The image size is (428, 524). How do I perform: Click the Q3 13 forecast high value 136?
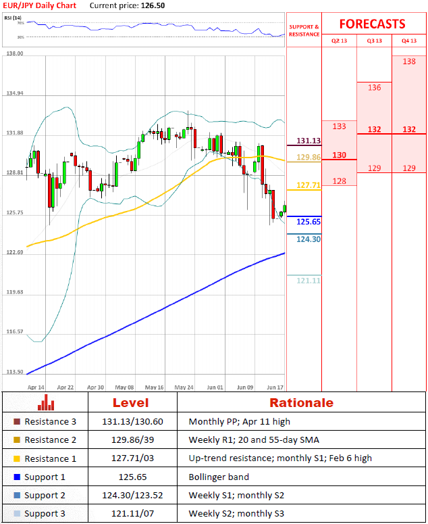[374, 87]
